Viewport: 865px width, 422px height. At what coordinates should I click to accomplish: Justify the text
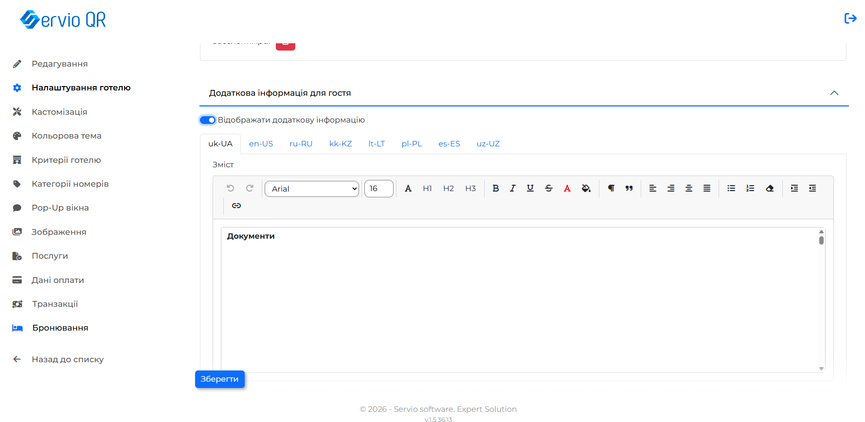coord(707,188)
